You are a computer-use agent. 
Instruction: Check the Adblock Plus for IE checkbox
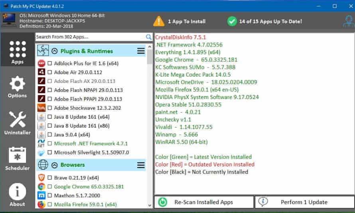tap(50, 63)
